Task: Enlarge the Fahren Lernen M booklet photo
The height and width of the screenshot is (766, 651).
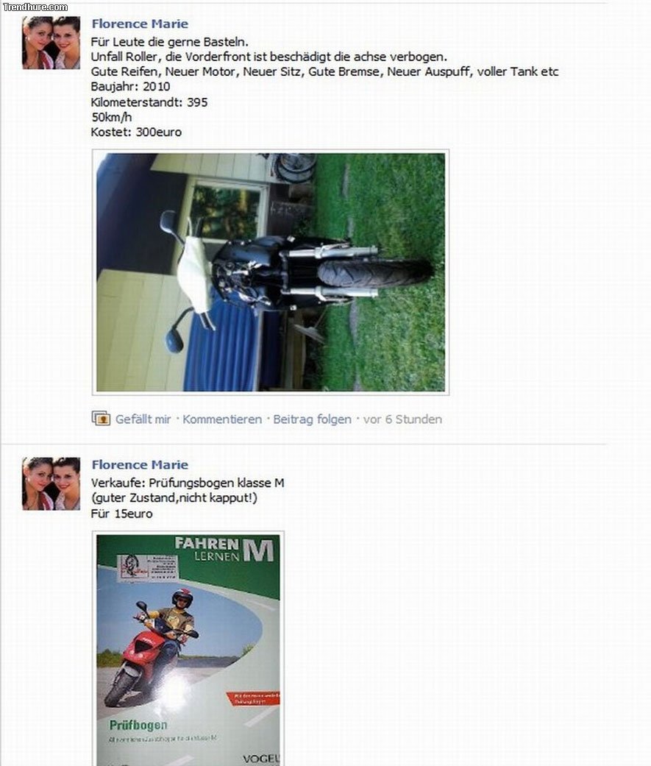Action: point(188,648)
